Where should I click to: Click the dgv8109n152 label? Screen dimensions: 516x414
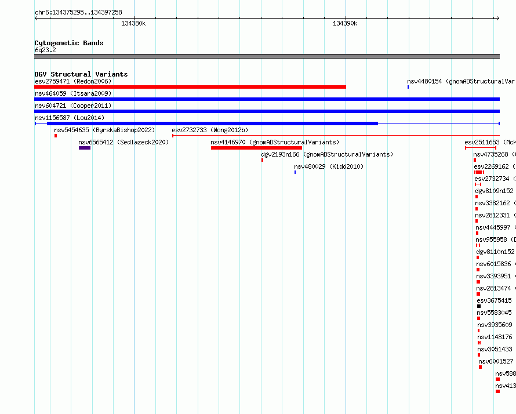tap(494, 191)
